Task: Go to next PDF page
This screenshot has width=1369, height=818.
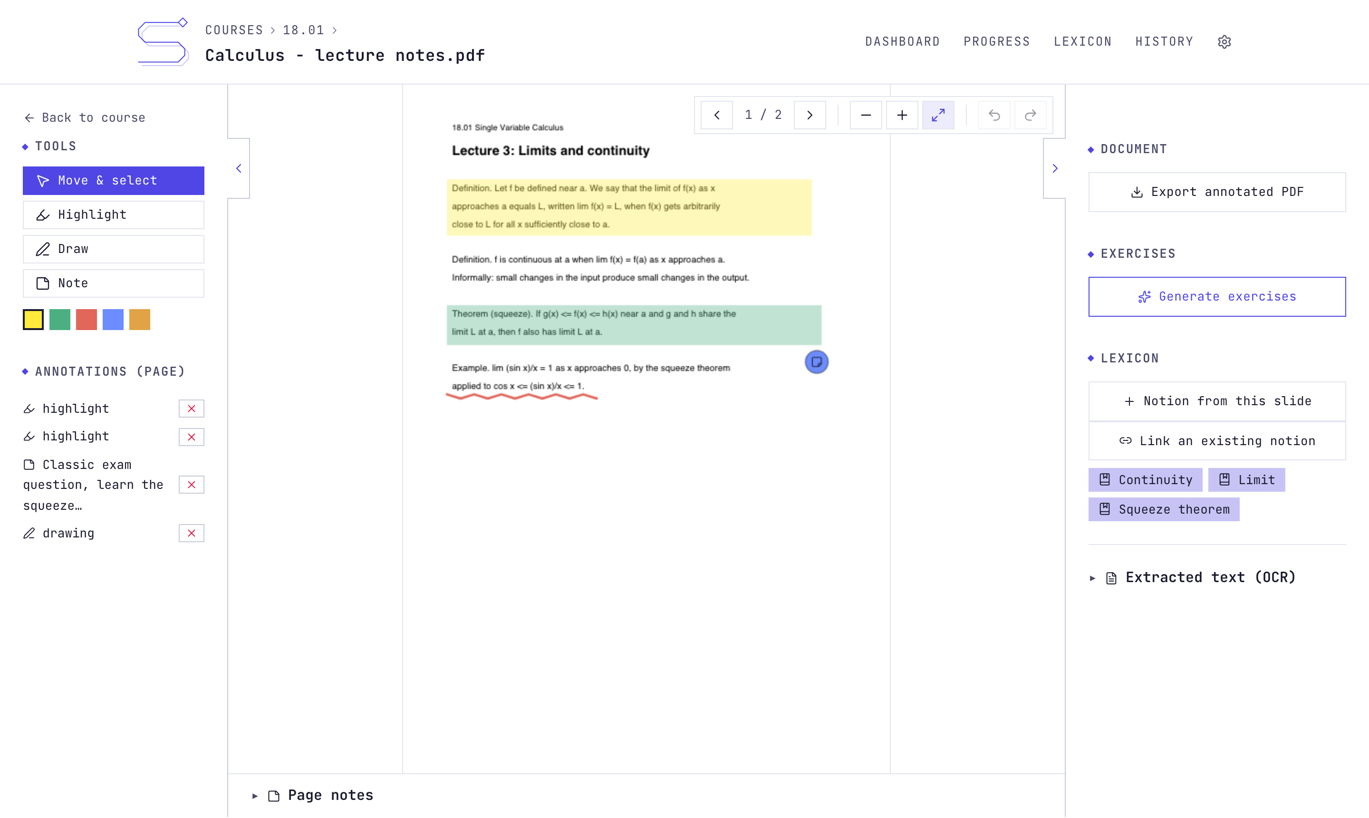Action: (x=810, y=115)
